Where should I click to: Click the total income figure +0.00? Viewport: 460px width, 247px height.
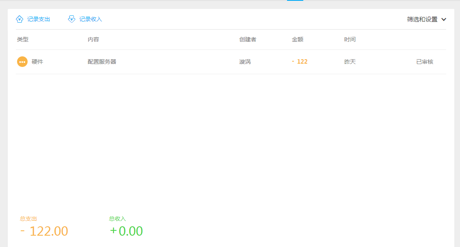click(x=126, y=231)
